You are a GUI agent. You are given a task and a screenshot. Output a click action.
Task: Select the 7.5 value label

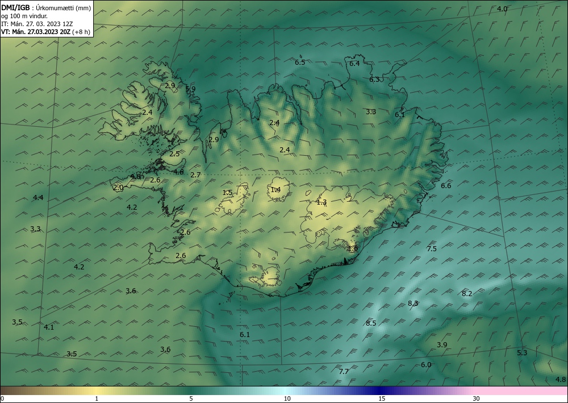432,248
